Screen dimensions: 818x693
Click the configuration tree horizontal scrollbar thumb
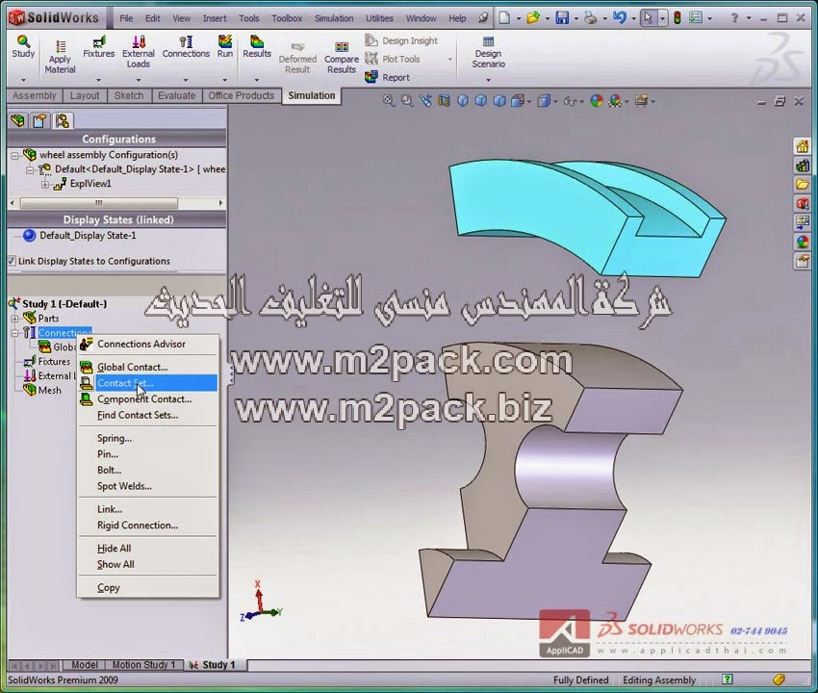click(x=98, y=202)
